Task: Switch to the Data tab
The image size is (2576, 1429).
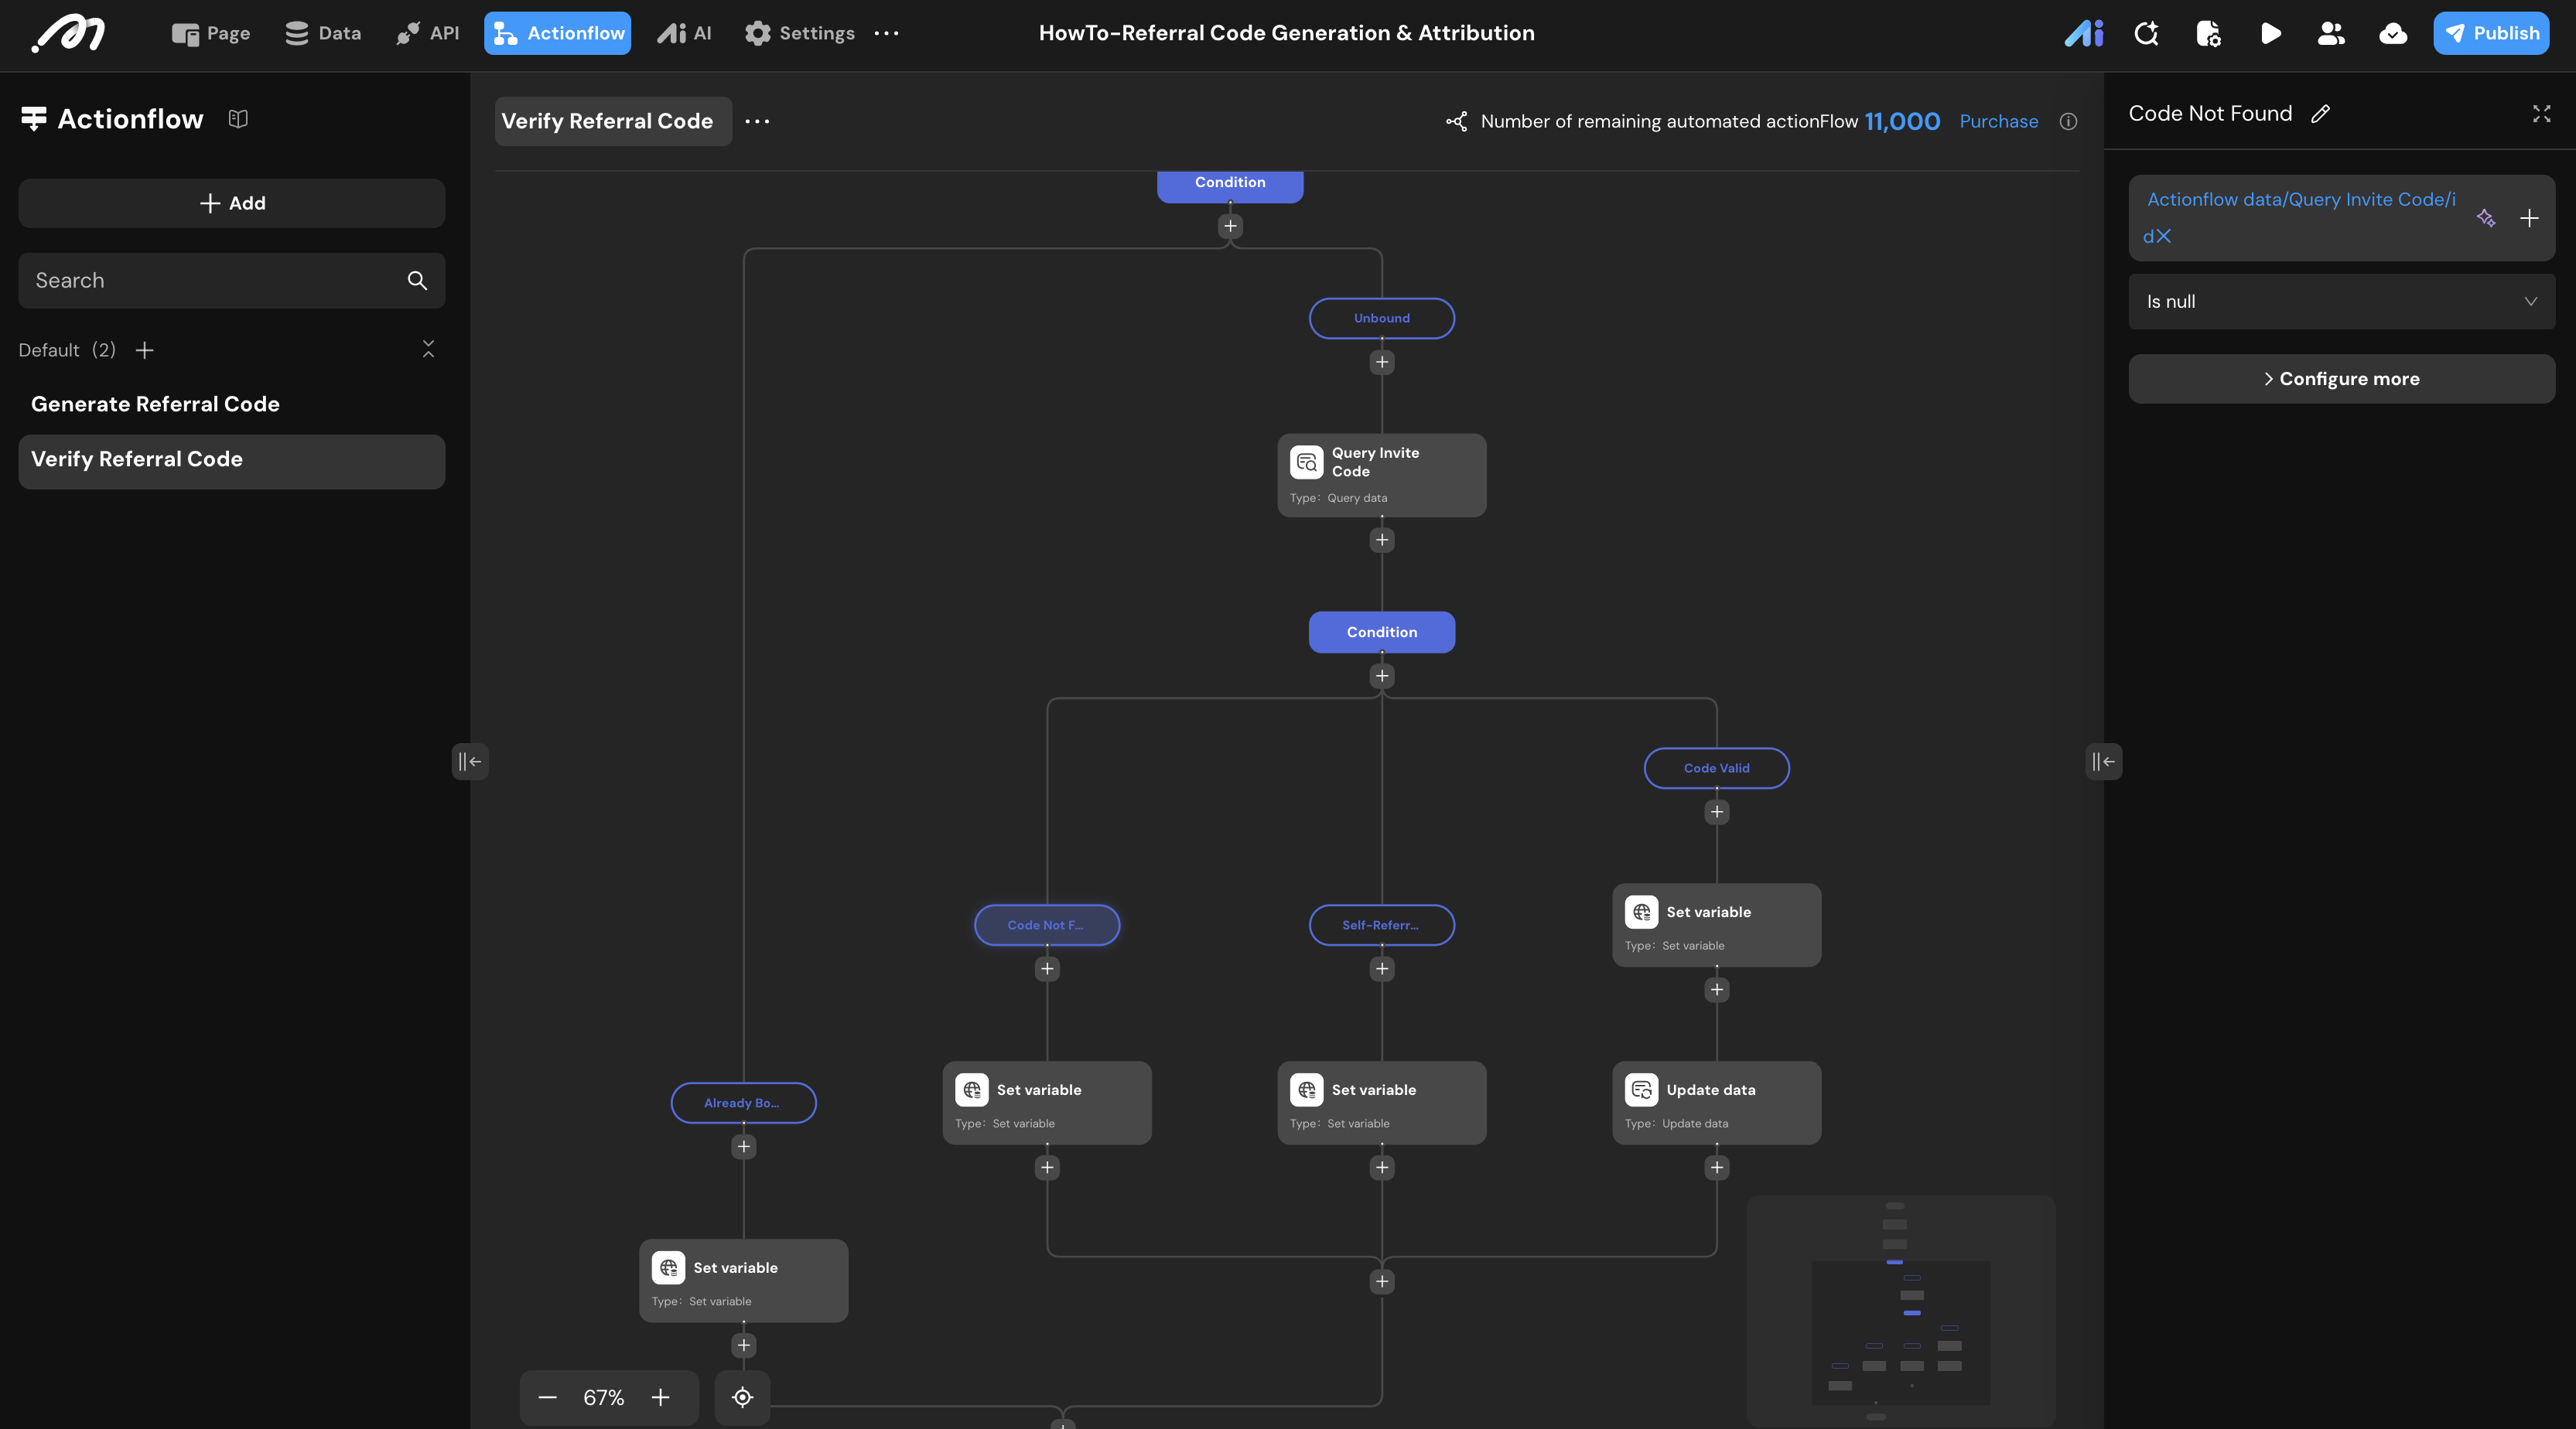Action: coord(323,34)
